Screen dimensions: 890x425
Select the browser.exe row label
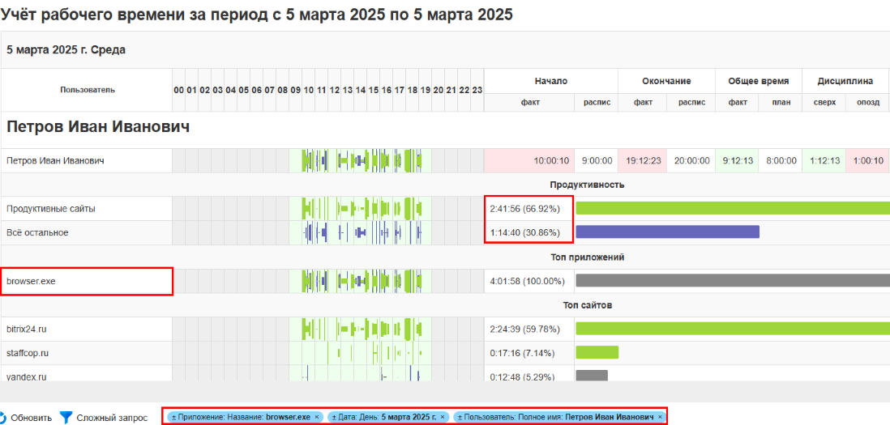(31, 281)
